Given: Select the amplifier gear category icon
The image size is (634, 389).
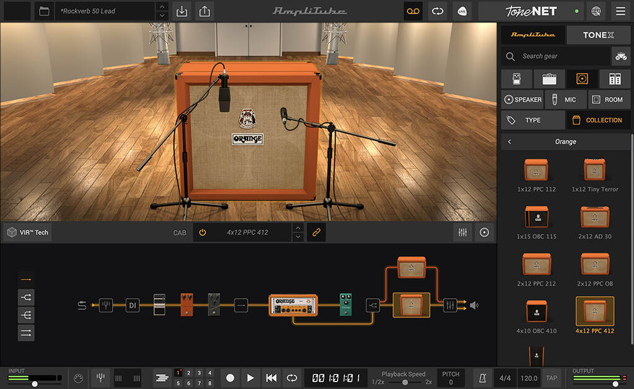Looking at the screenshot, I should [x=549, y=79].
